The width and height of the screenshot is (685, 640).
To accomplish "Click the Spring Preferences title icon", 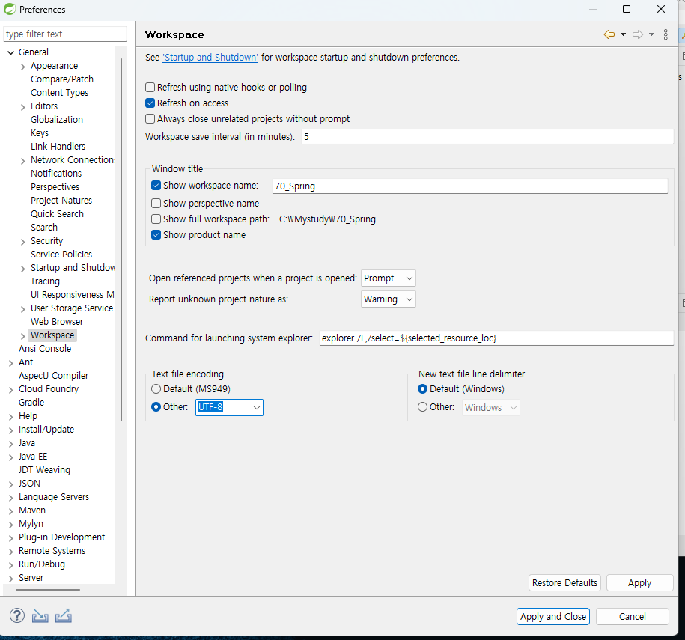I will 10,9.
